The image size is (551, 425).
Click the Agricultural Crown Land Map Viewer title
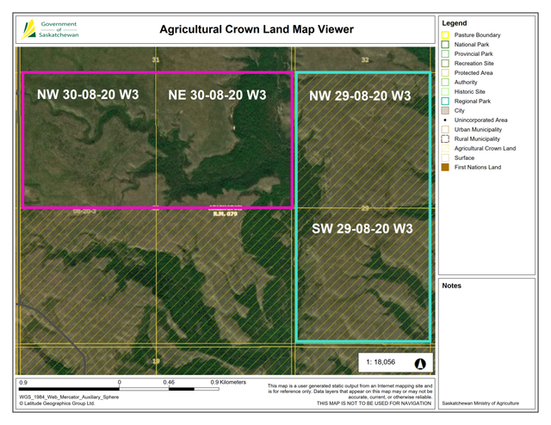point(257,29)
